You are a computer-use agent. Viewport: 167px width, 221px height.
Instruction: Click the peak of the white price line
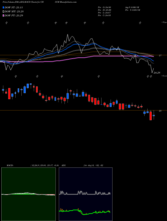point(67,34)
